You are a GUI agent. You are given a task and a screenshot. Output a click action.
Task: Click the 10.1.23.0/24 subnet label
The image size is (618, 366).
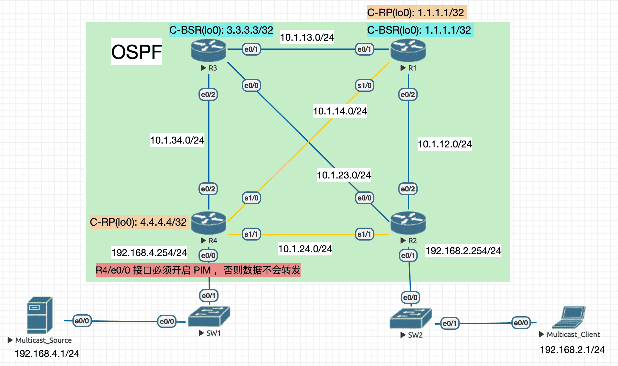(344, 175)
